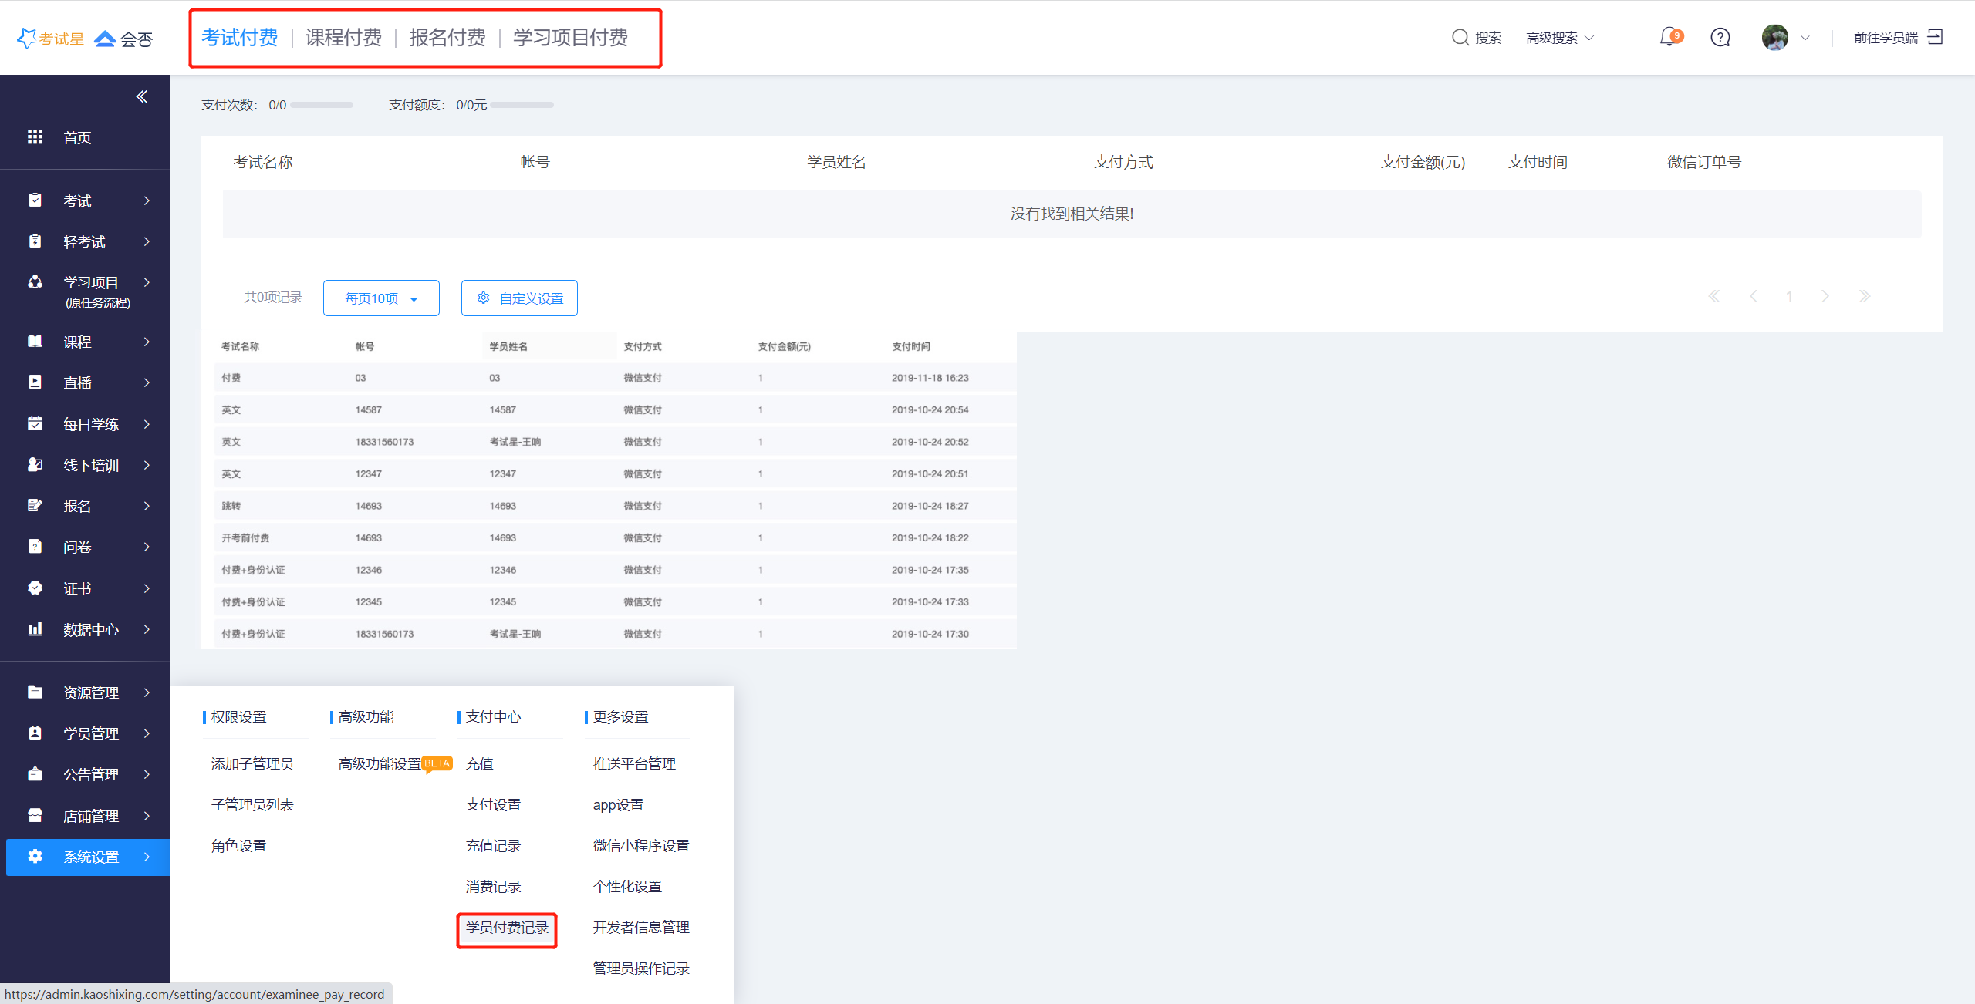Open the help question mark icon

pos(1720,37)
